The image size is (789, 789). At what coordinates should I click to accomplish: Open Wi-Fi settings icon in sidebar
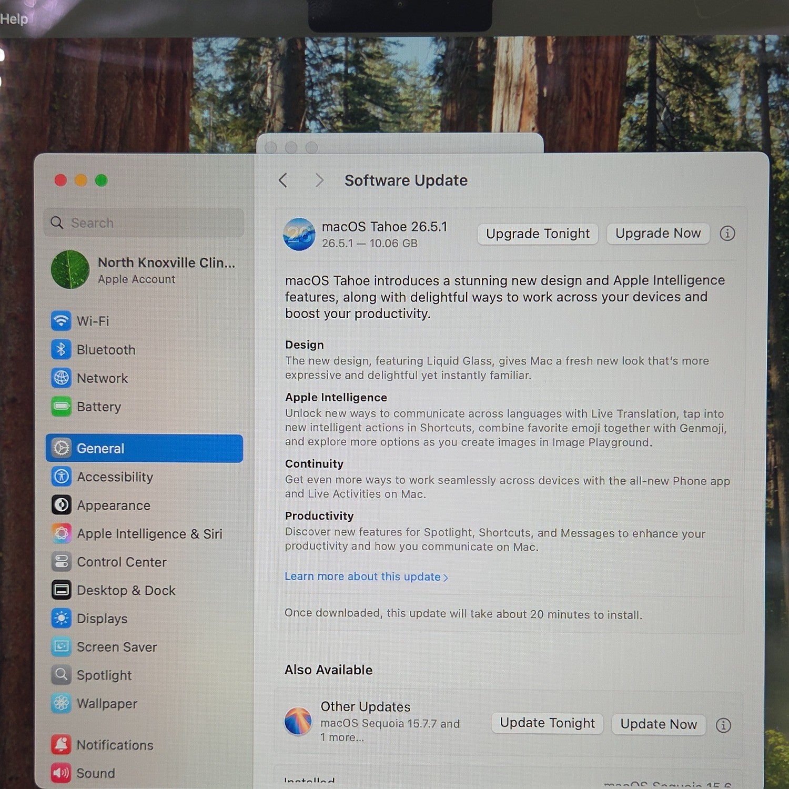pyautogui.click(x=61, y=321)
